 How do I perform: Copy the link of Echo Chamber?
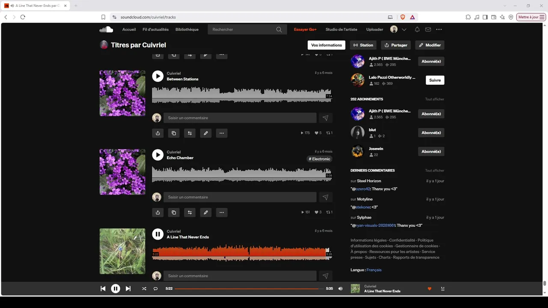[174, 212]
